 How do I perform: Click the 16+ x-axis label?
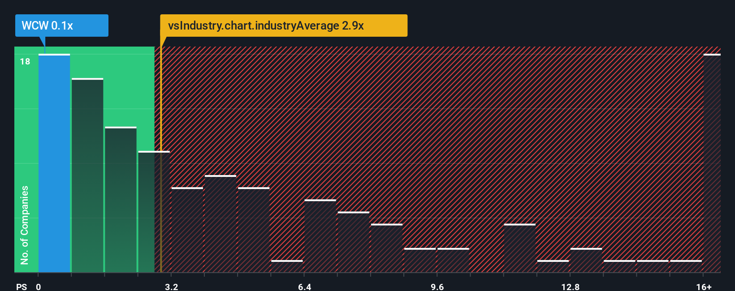coord(704,287)
